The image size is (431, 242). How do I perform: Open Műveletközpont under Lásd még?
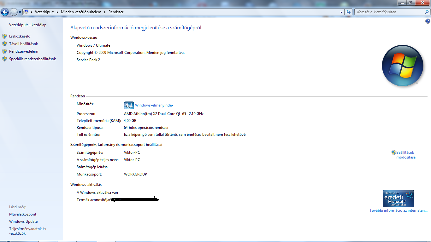23,214
